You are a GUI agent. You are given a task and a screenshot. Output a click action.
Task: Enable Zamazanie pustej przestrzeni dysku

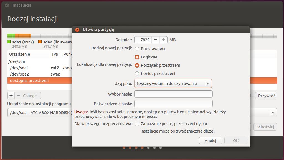(137, 124)
